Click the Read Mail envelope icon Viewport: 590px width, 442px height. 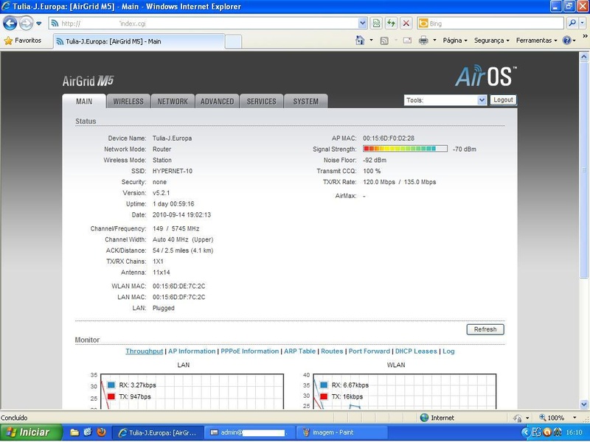407,41
